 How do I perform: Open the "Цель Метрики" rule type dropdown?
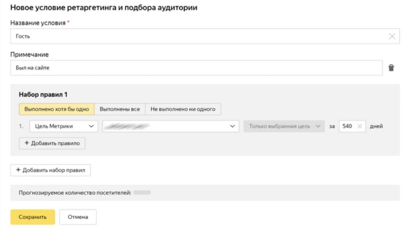[x=63, y=126]
